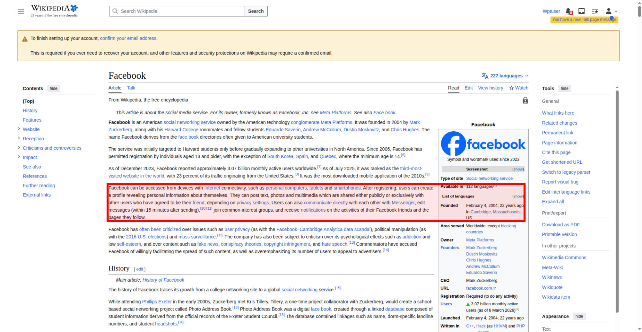
Task: Show the List of languages
Action: click(518, 196)
